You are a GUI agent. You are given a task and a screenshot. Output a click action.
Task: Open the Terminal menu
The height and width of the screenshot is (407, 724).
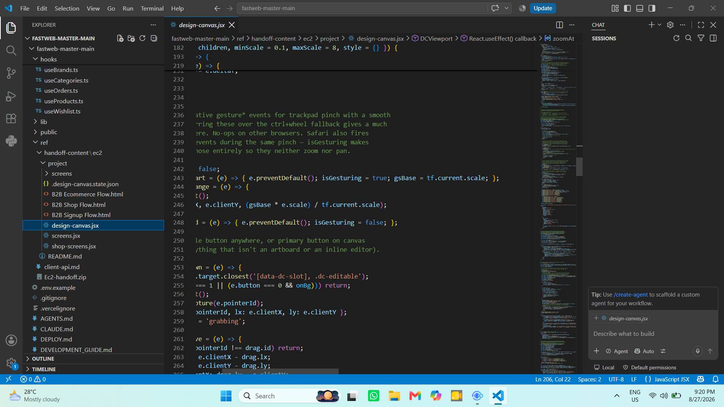[x=152, y=8]
